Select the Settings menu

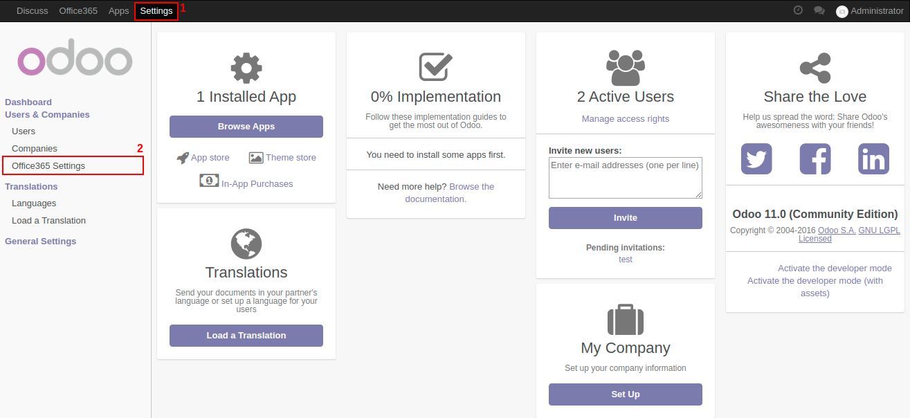[x=156, y=11]
